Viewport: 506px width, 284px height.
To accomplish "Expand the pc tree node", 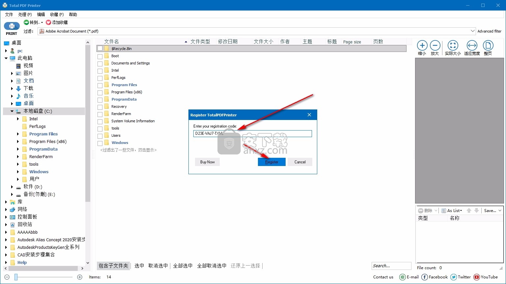I will (6, 51).
